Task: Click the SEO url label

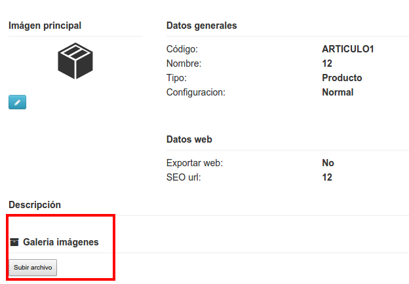Action: (x=184, y=177)
